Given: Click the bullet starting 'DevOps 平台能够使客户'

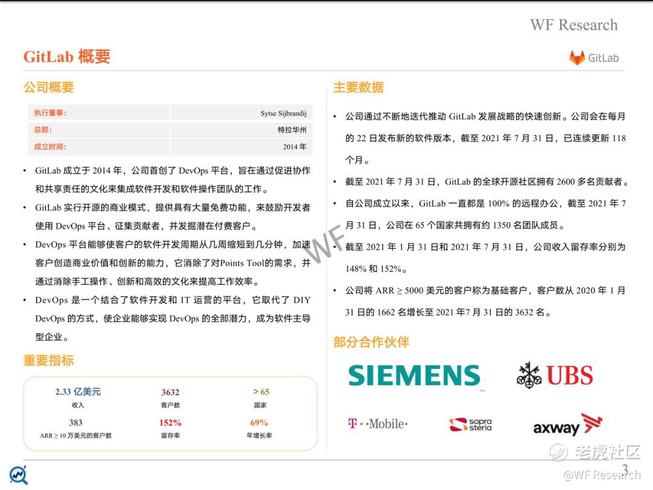Looking at the screenshot, I should [x=172, y=263].
